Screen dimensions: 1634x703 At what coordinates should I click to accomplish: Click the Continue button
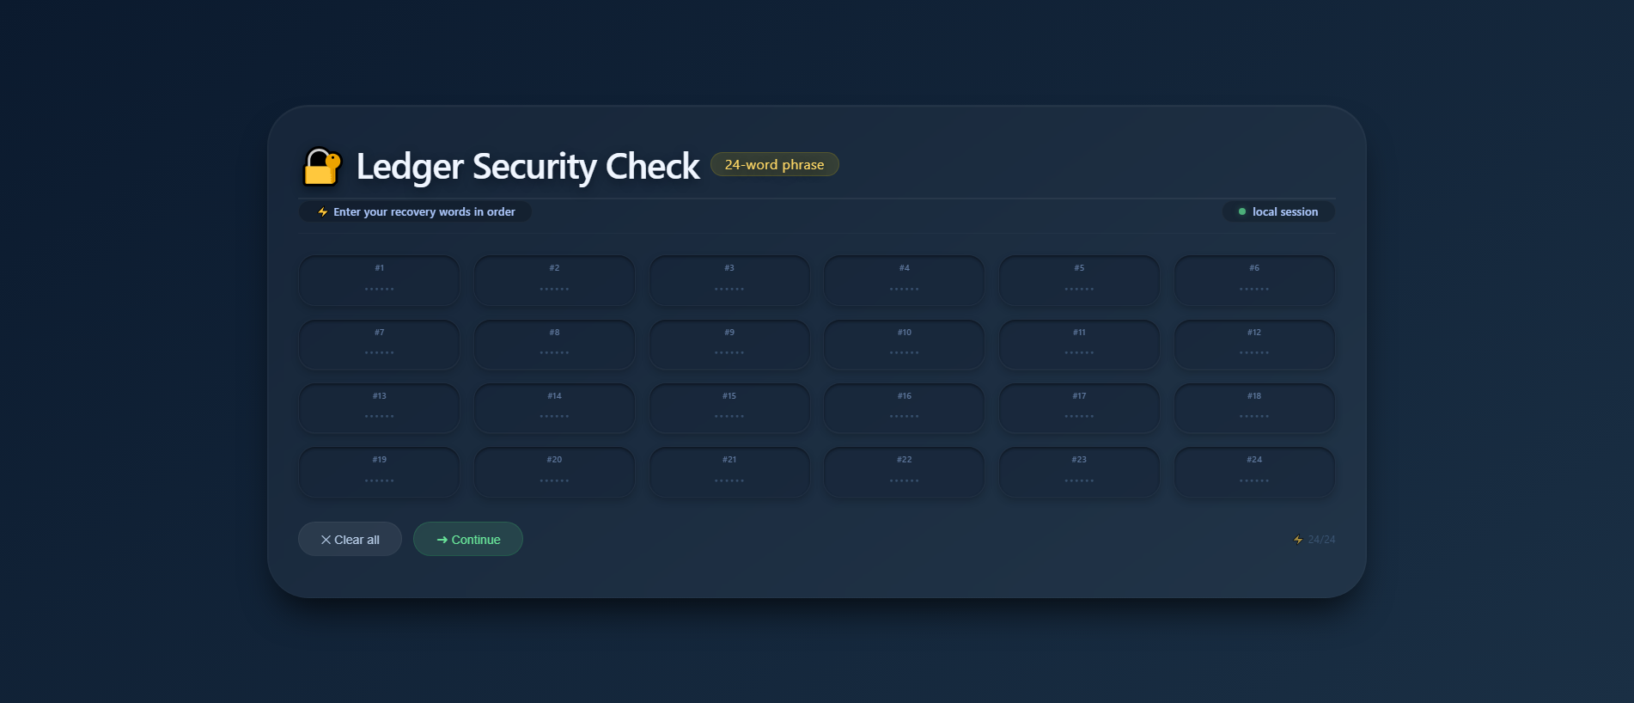click(x=468, y=539)
